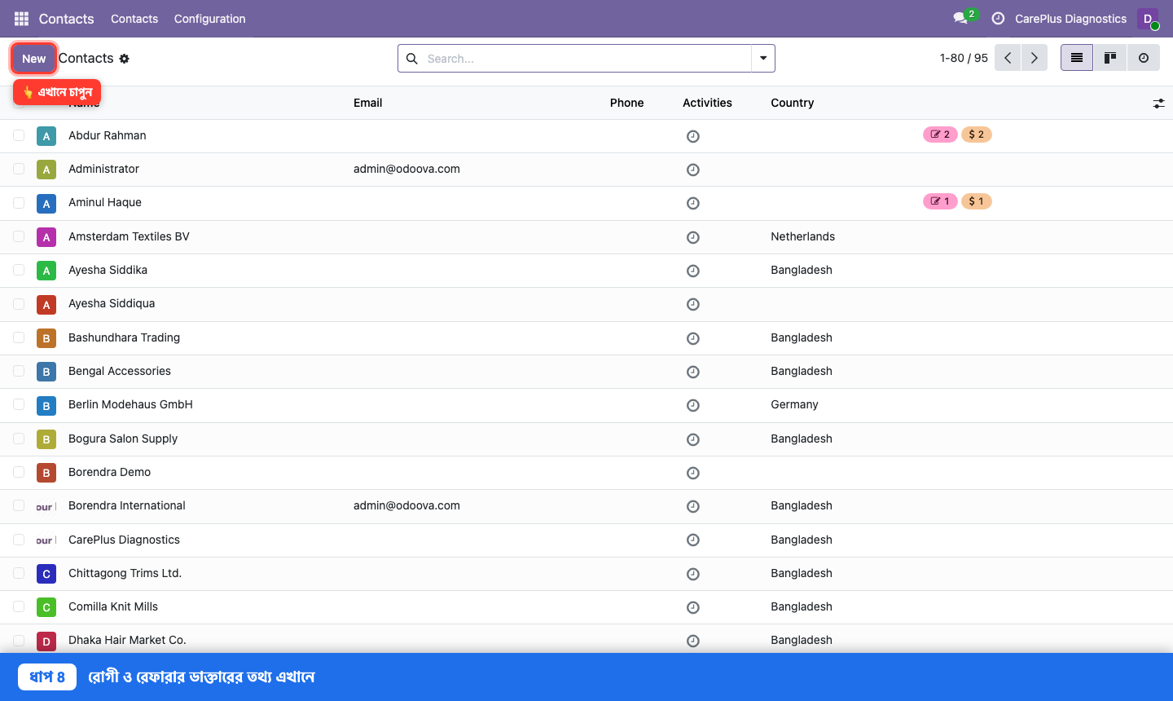Select checkbox for Abdur Rahman
This screenshot has width=1173, height=701.
19,135
